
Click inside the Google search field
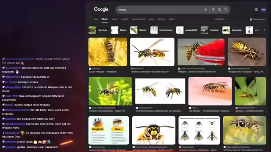pyautogui.click(x=160, y=10)
